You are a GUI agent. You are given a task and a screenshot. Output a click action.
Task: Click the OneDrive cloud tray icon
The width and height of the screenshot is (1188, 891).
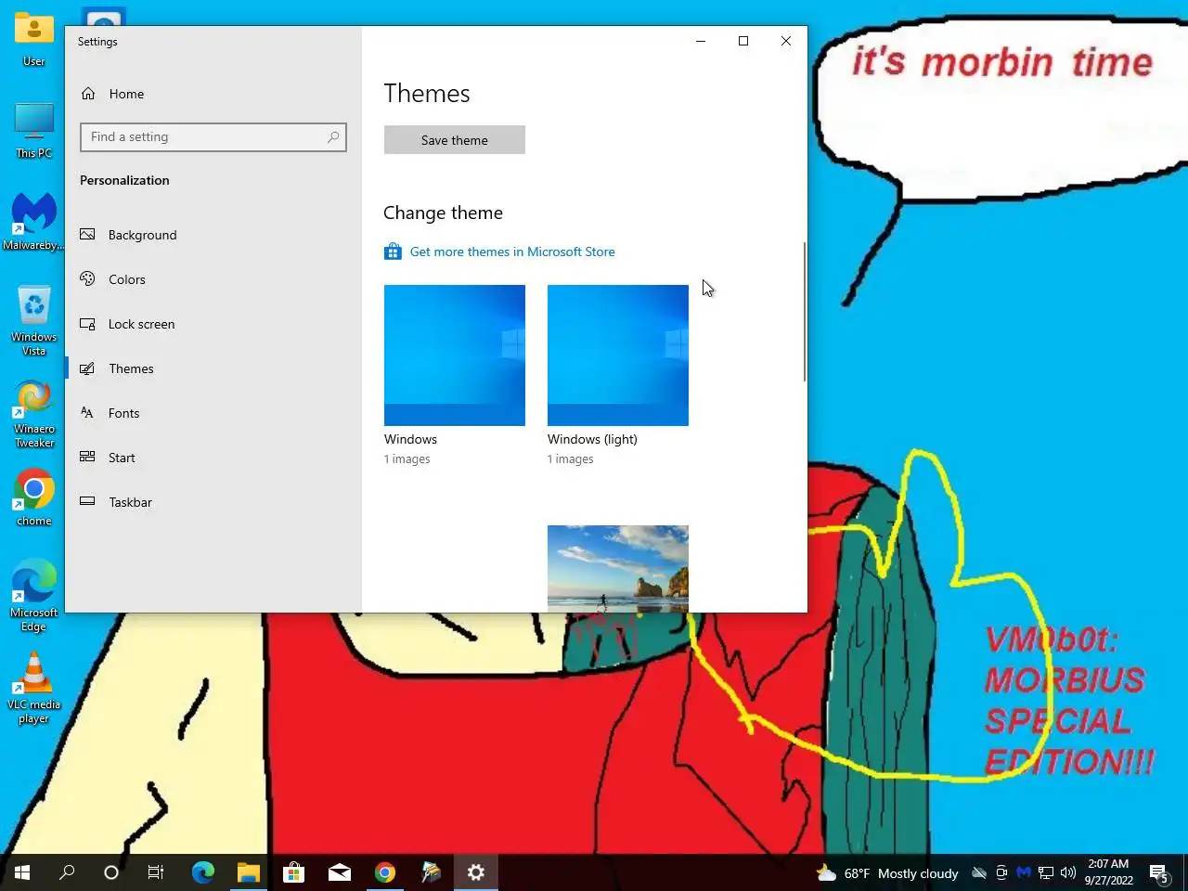pos(979,872)
